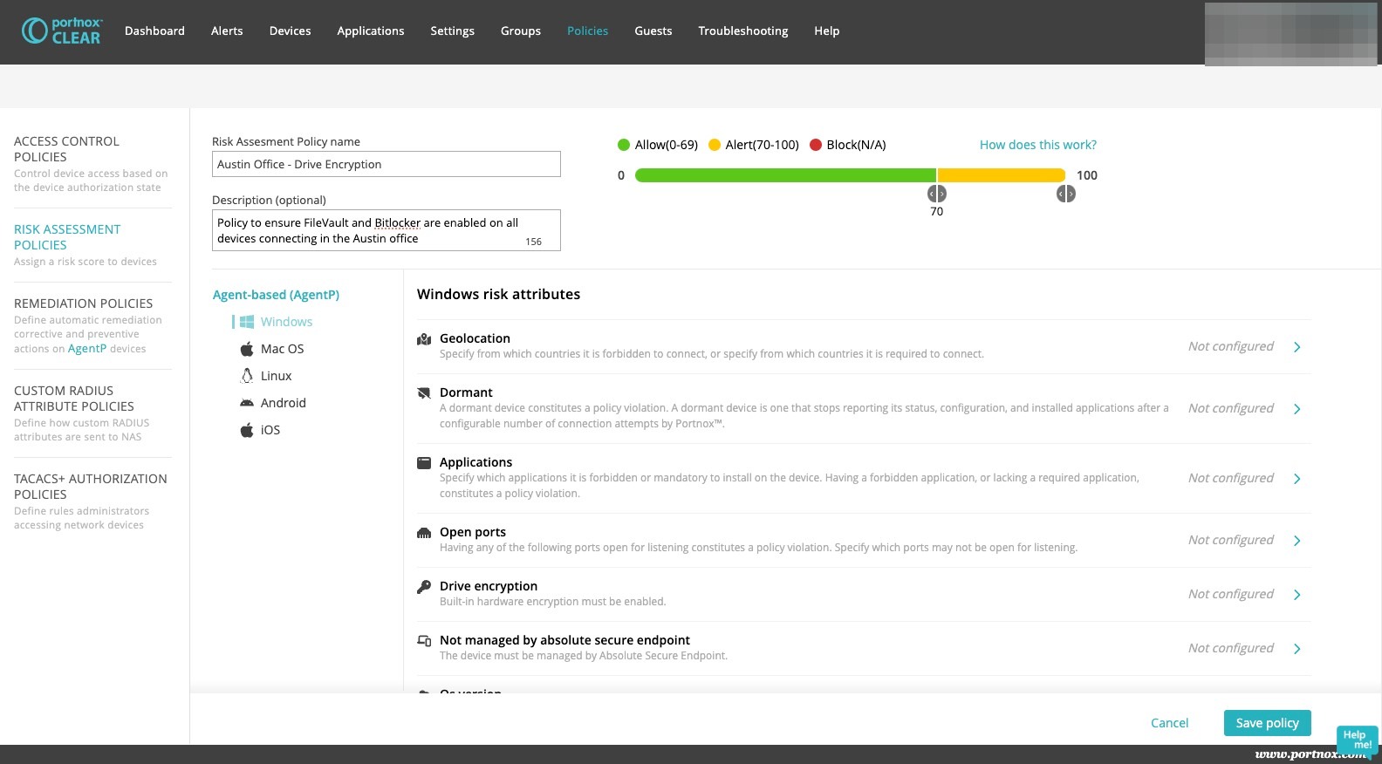The width and height of the screenshot is (1382, 764).
Task: Select the Android platform
Action: coord(283,403)
